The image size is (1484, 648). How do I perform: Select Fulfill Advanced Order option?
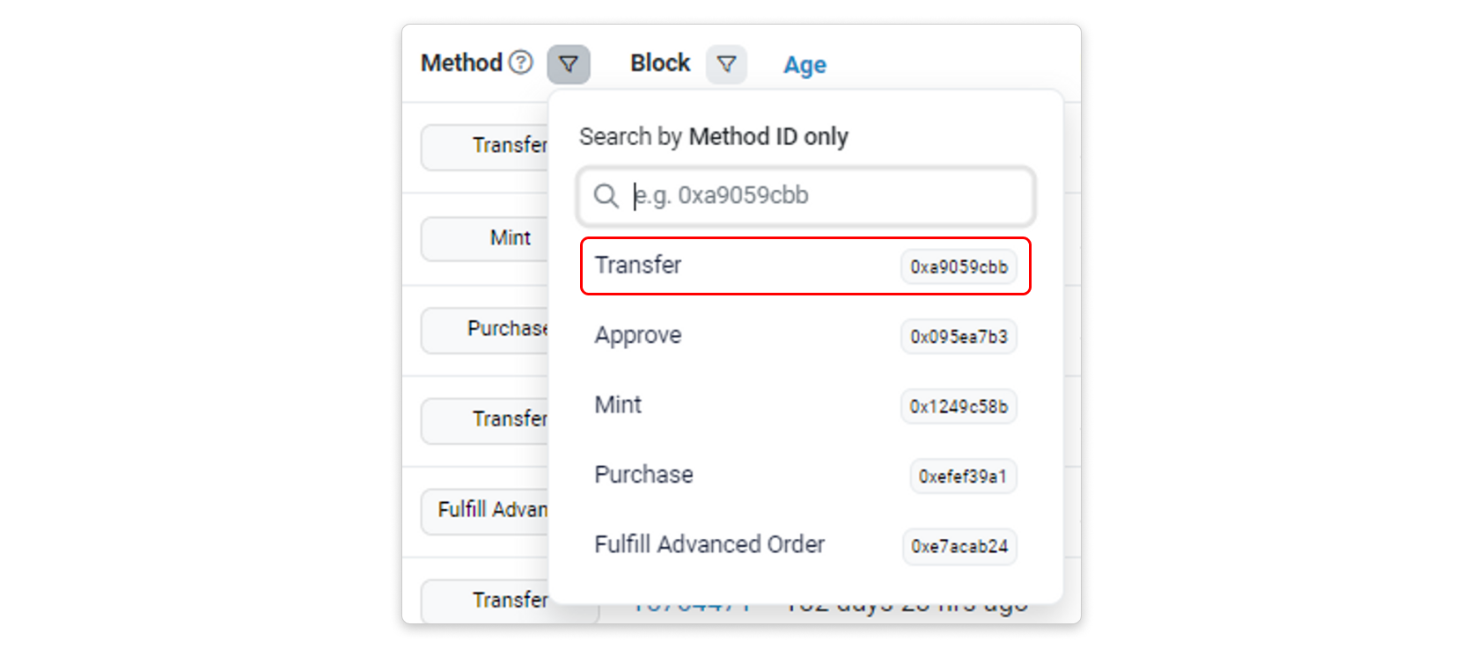coord(709,544)
